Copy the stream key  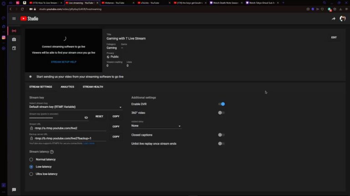coord(116,117)
